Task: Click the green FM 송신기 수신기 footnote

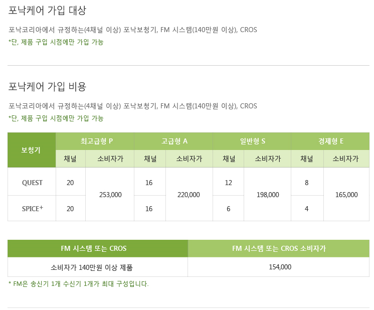Action: pyautogui.click(x=79, y=284)
